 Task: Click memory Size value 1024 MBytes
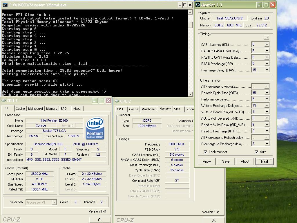tap(147, 126)
